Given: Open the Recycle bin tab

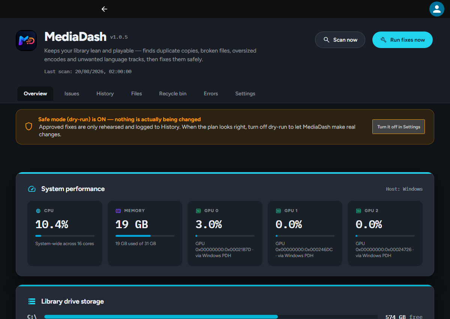Looking at the screenshot, I should (173, 93).
